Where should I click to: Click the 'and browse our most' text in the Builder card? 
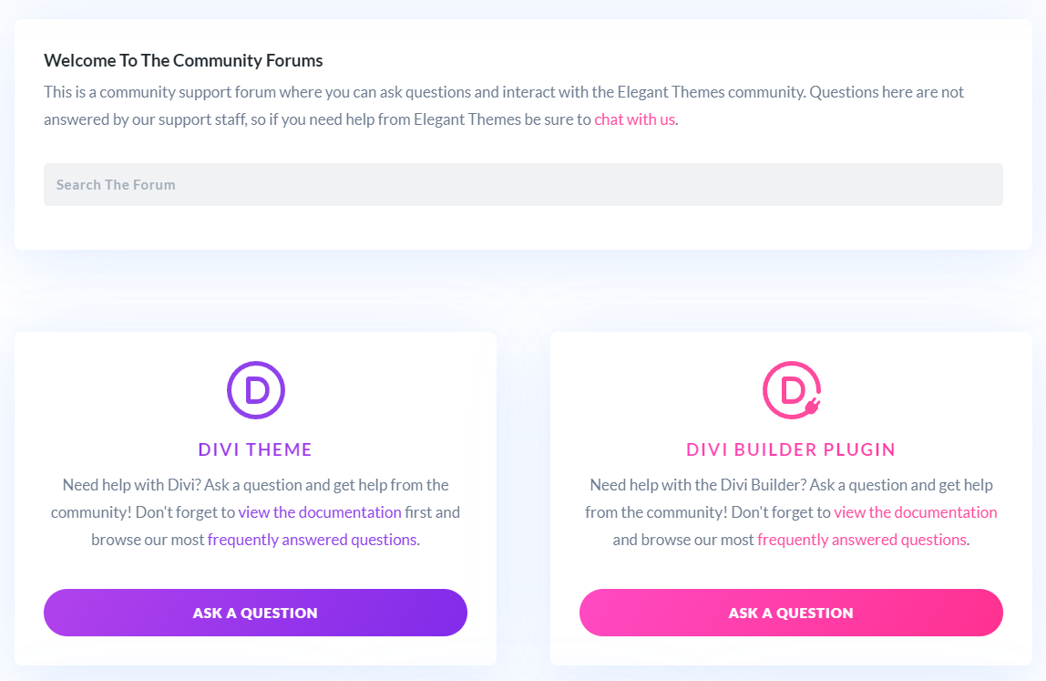click(683, 540)
